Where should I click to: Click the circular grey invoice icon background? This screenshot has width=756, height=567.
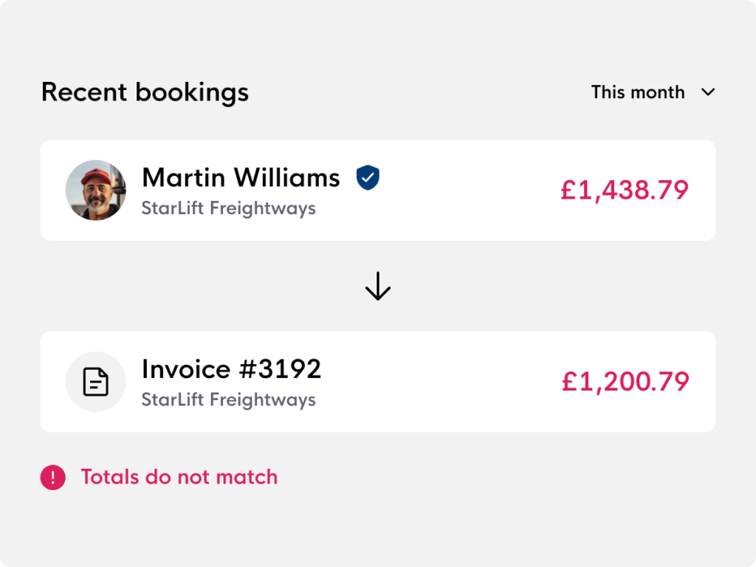tap(96, 382)
